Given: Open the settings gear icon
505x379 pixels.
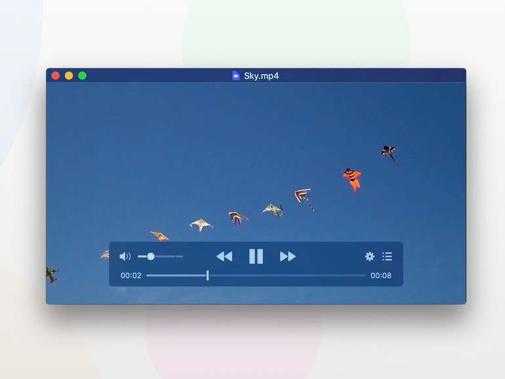Looking at the screenshot, I should tap(370, 256).
